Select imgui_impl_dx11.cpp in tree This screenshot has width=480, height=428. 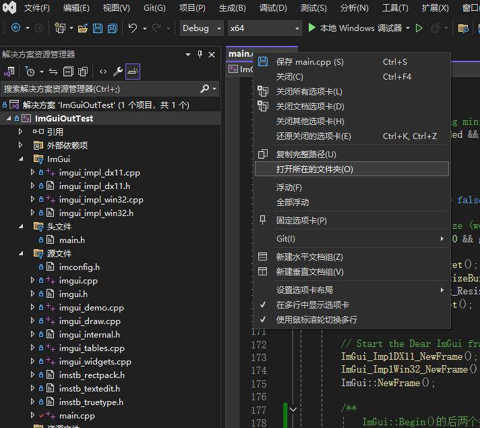click(100, 173)
